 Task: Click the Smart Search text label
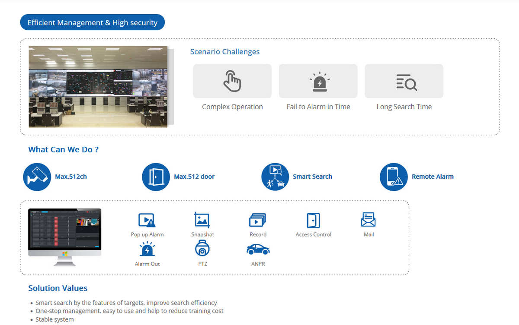(x=312, y=177)
